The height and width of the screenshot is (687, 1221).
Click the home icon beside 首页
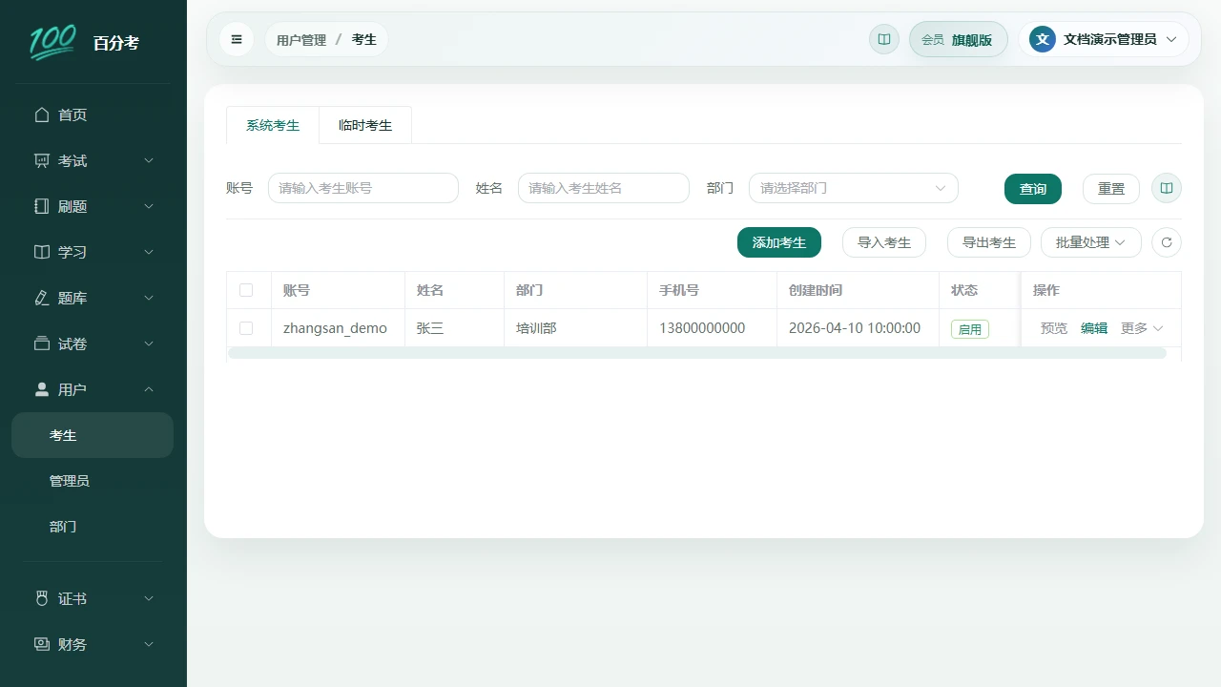(41, 114)
